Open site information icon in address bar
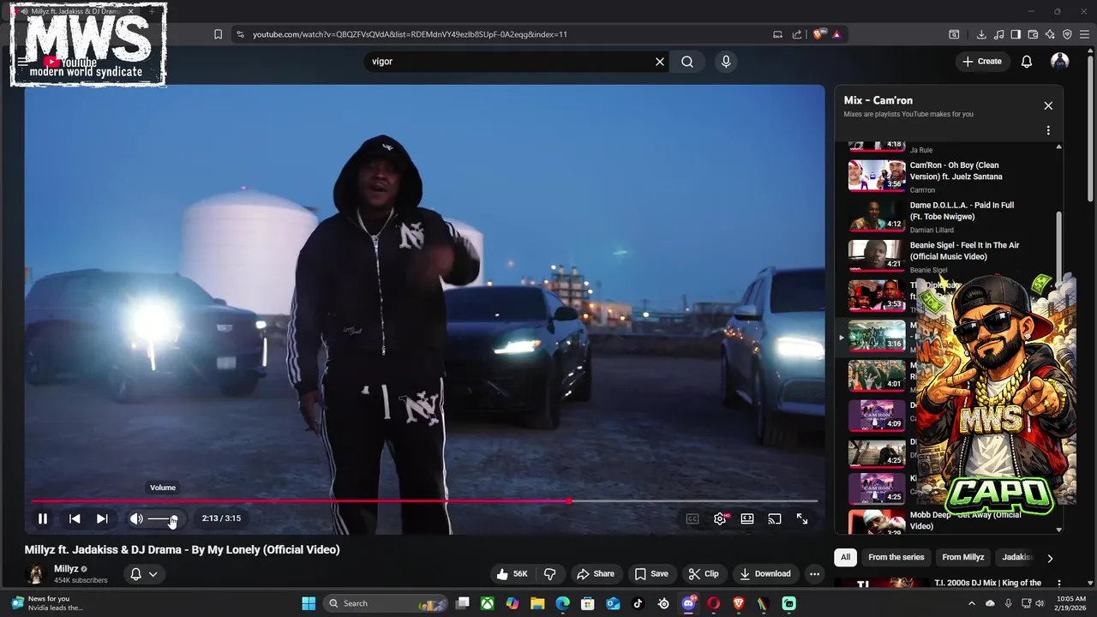This screenshot has height=617, width=1097. pyautogui.click(x=240, y=34)
